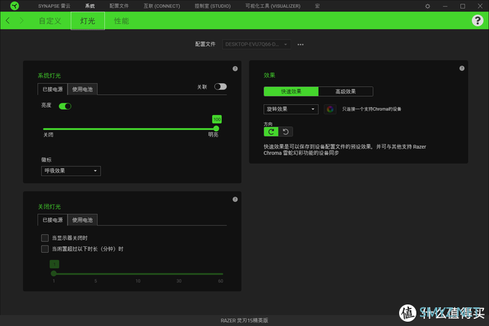Open the SYNAPSE 雷云 menu
The image size is (489, 326).
pyautogui.click(x=54, y=6)
